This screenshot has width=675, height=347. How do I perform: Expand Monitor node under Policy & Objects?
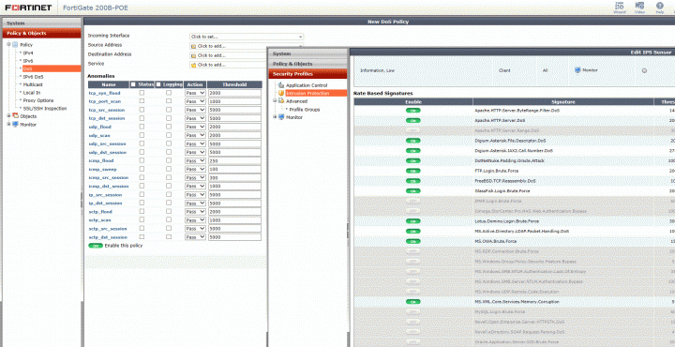(8, 125)
